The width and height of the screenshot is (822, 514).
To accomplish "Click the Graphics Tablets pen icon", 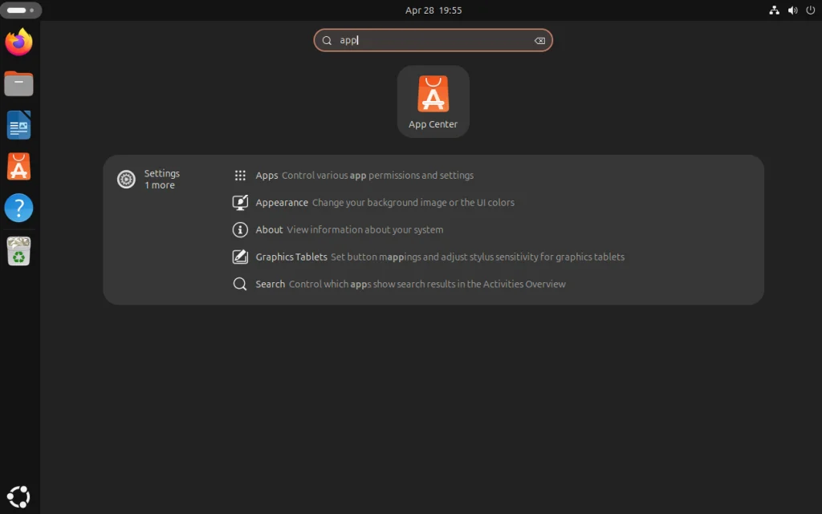I will pyautogui.click(x=240, y=257).
